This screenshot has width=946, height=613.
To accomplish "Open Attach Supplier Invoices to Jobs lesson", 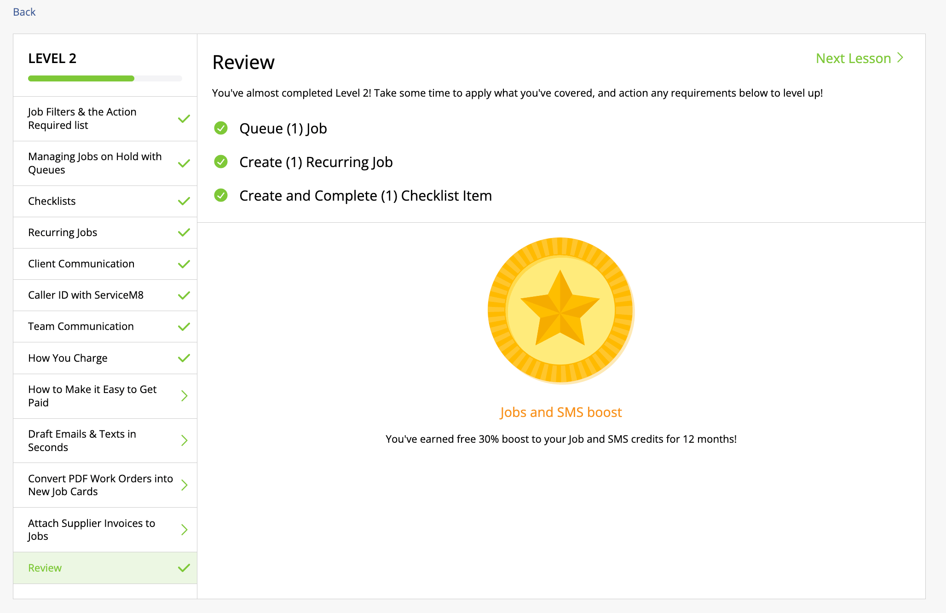I will (92, 529).
